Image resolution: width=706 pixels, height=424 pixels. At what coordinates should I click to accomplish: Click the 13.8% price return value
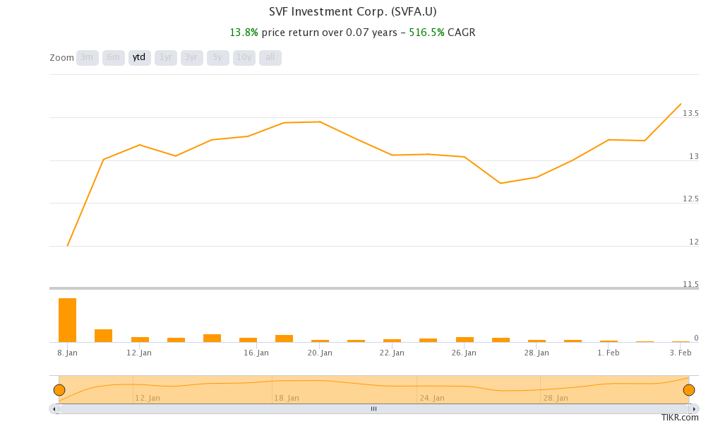pos(244,33)
